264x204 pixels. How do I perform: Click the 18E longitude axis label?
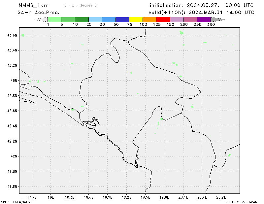pos(51,197)
